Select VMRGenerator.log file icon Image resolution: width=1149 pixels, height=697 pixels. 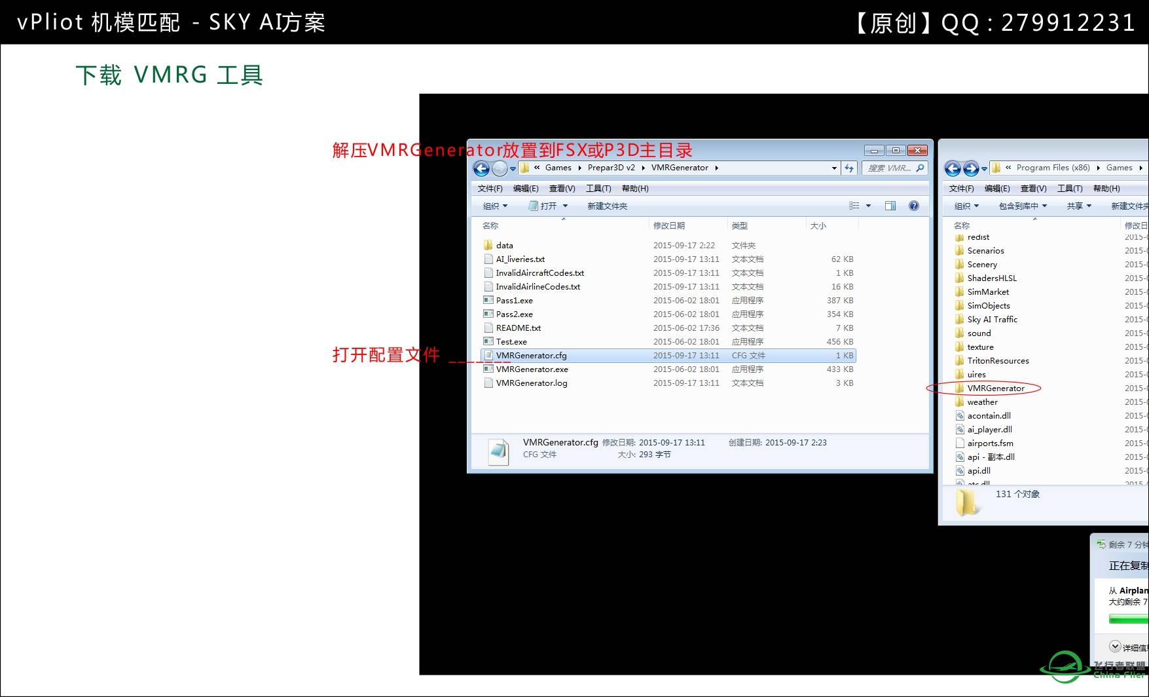pos(488,383)
